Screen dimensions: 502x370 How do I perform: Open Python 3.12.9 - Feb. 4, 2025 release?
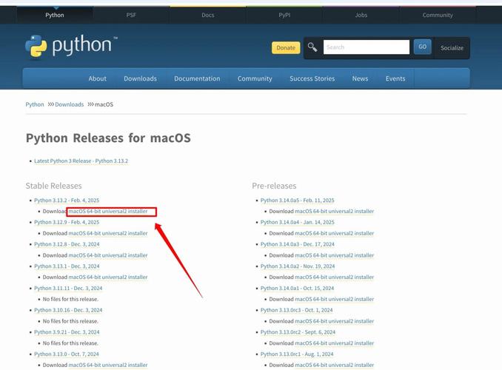point(67,222)
